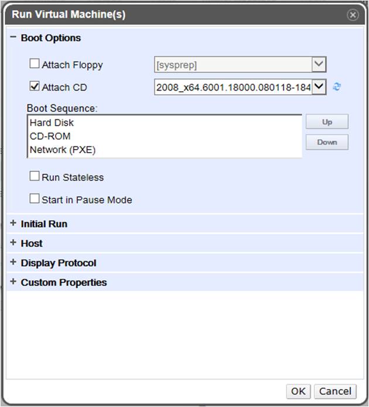The image size is (369, 407).
Task: Select CD-ROM in Boot Sequence list
Action: pos(50,136)
